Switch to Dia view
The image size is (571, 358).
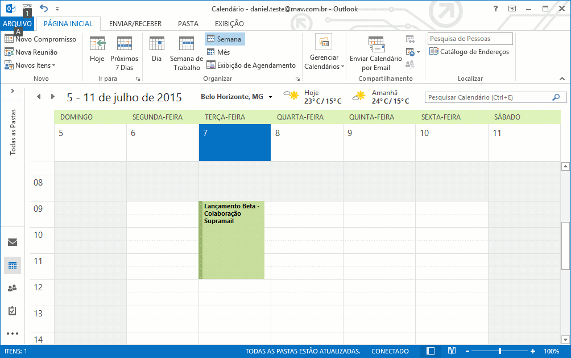pos(156,49)
